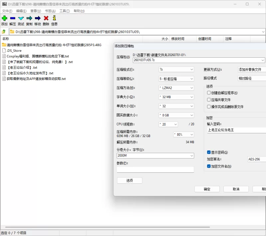Image resolution: width=266 pixels, height=236 pixels.
Task: Open the 加密算法 AES-256 dropdown
Action: click(257, 159)
